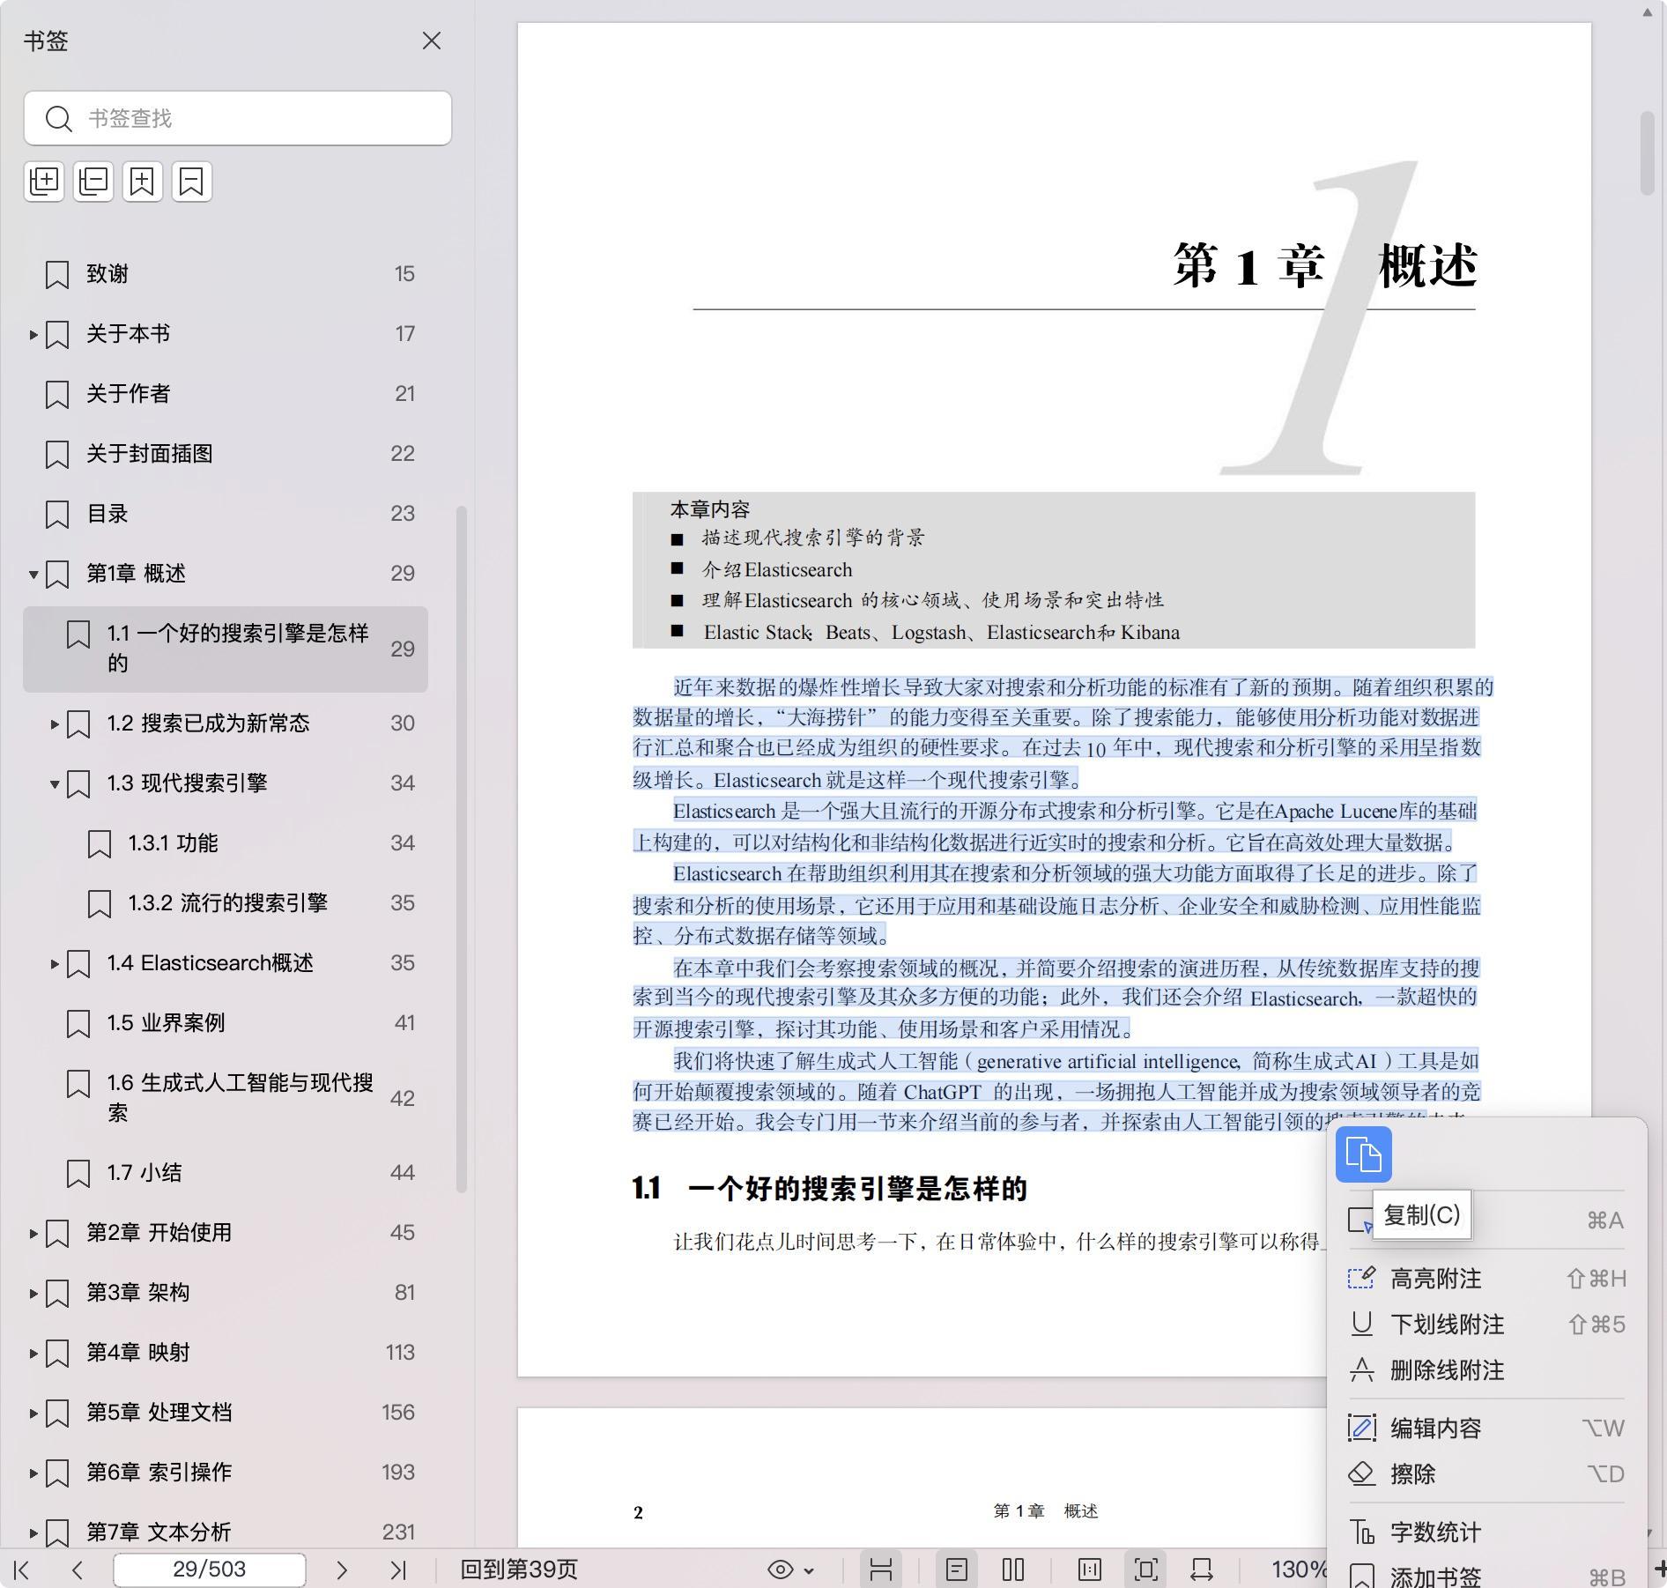The height and width of the screenshot is (1588, 1667).
Task: Toggle fit-to-page display button
Action: coord(1145,1569)
